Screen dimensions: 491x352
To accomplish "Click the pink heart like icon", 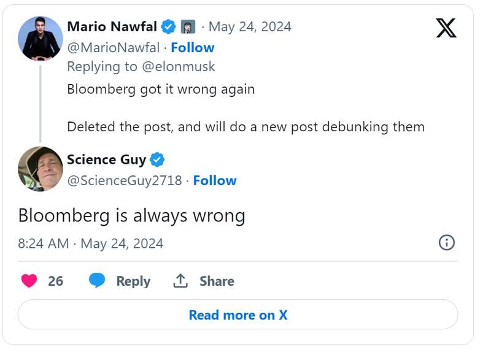I will [29, 281].
